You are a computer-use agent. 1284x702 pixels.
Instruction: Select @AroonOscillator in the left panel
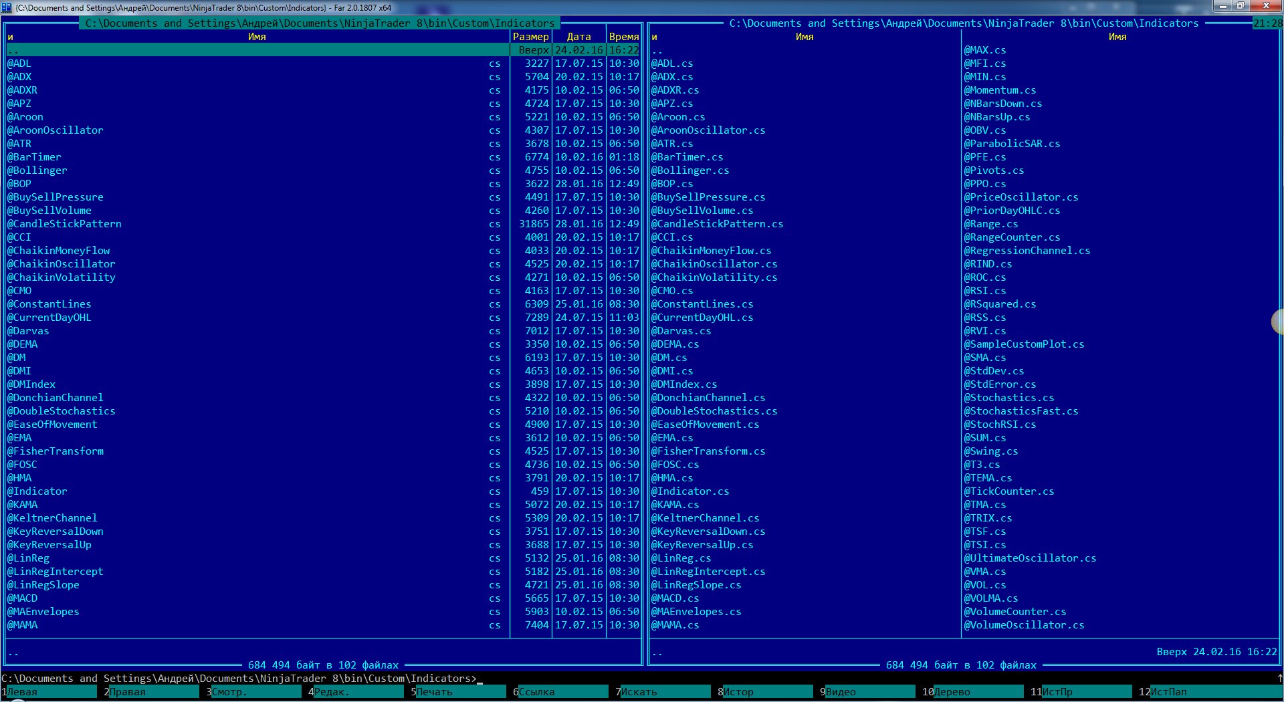pos(56,130)
